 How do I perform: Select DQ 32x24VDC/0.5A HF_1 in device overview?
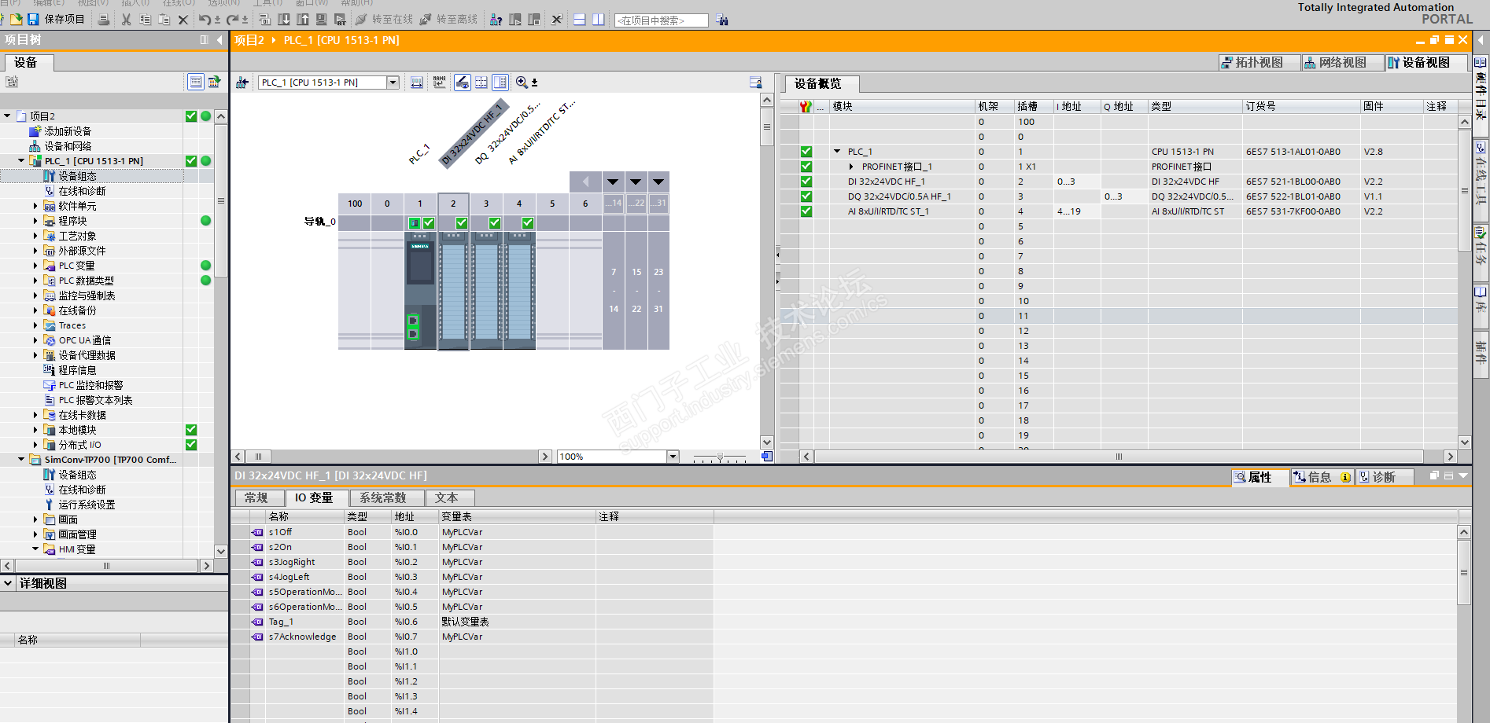point(899,196)
